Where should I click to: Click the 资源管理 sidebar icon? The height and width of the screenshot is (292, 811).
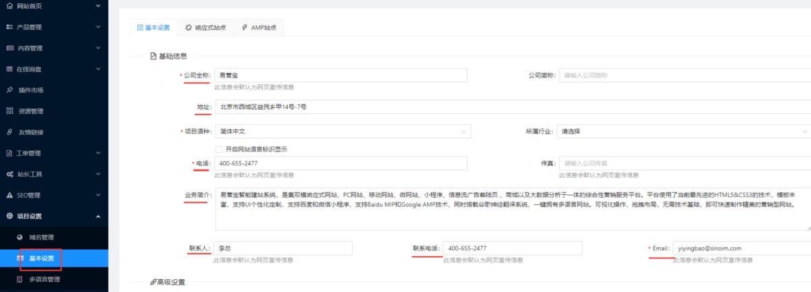click(9, 111)
